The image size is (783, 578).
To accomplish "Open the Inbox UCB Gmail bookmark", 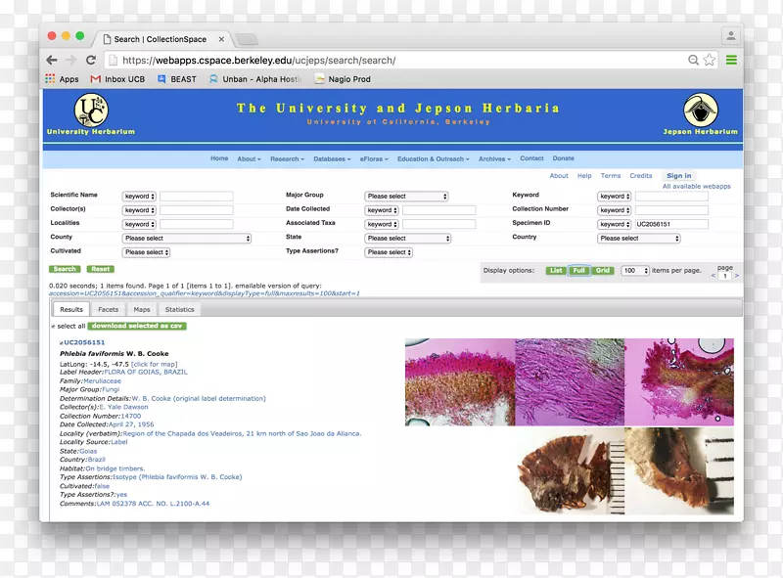I will coord(115,79).
